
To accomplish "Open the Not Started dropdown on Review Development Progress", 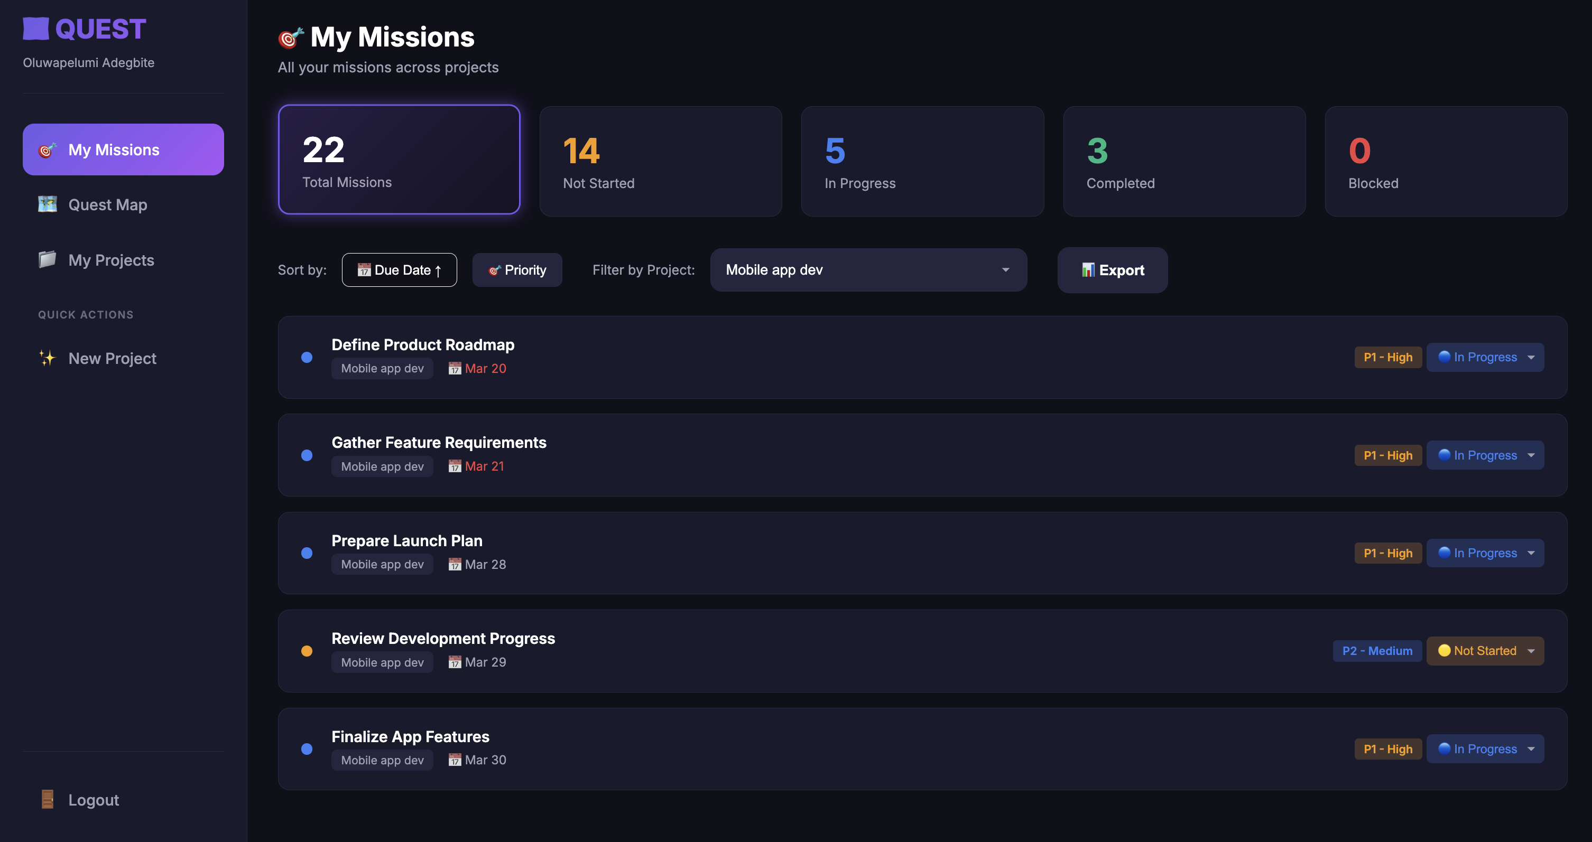I will pyautogui.click(x=1485, y=650).
